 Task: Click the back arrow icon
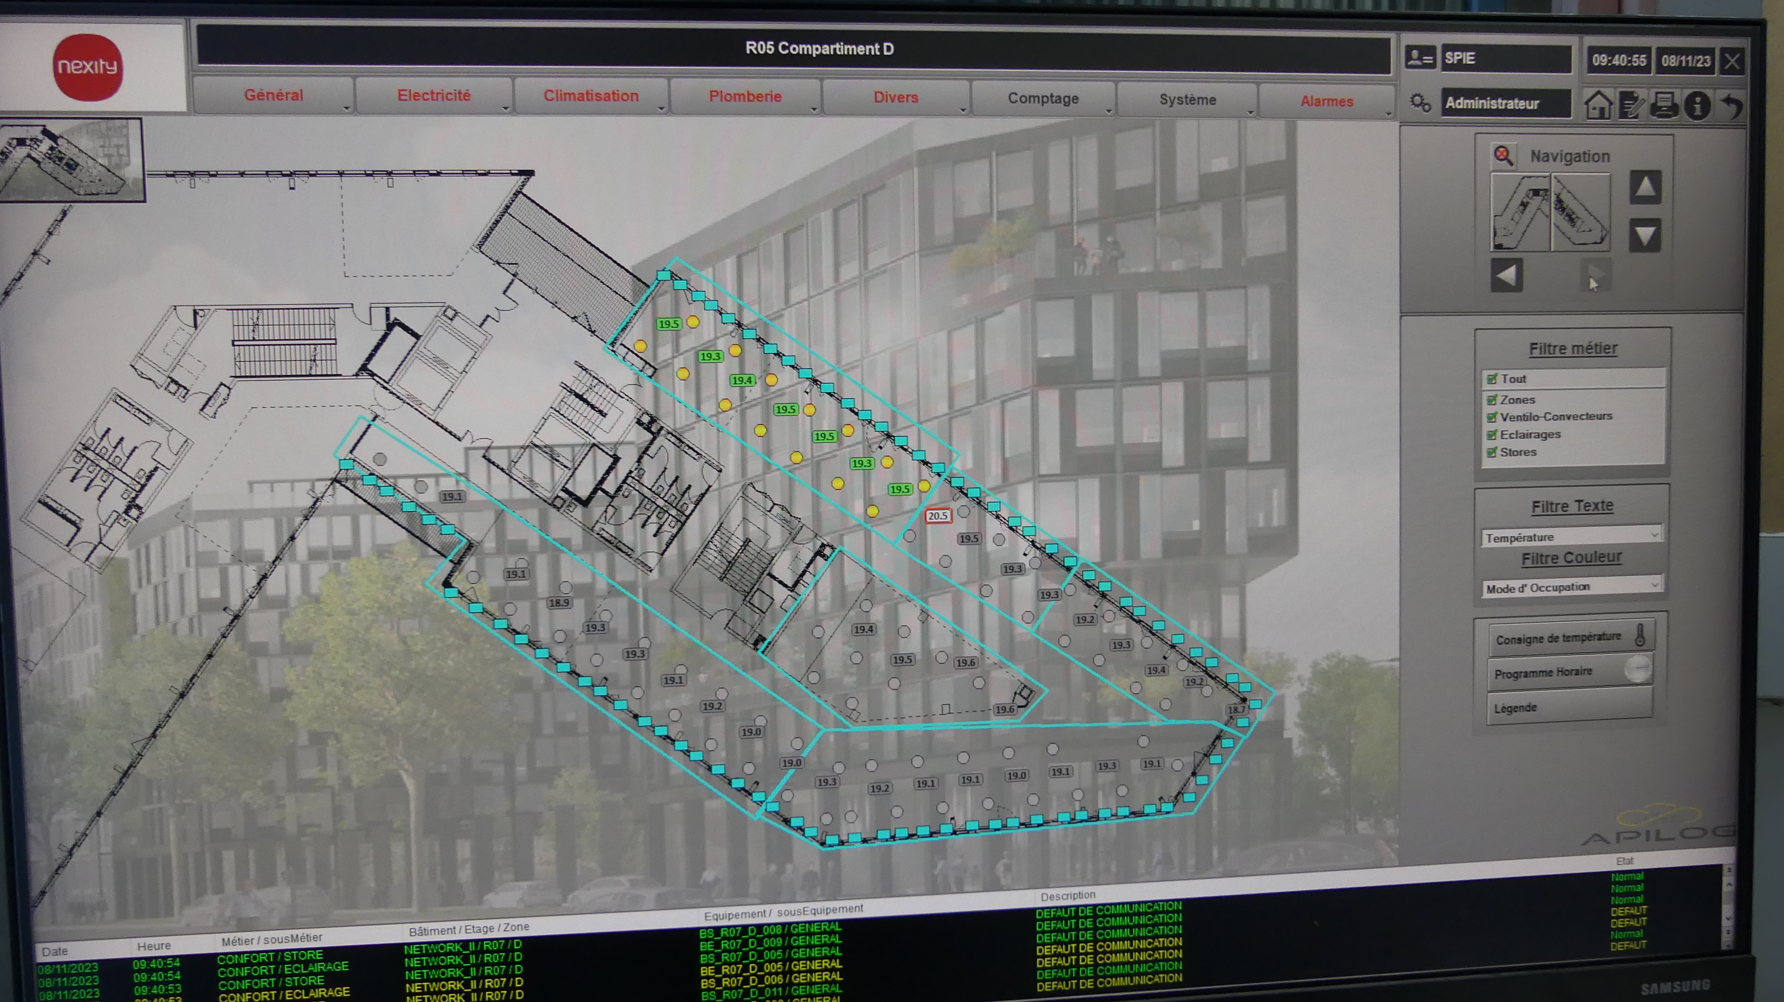click(1732, 106)
